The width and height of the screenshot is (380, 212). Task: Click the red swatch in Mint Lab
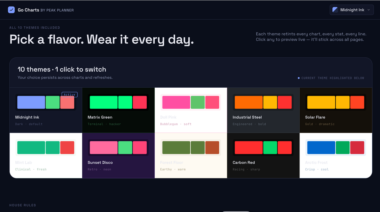(67, 148)
